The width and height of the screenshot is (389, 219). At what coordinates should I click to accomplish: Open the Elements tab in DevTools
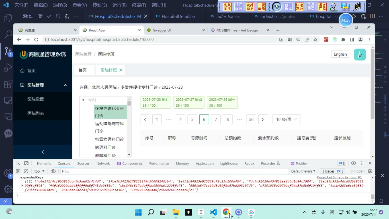tap(44, 163)
